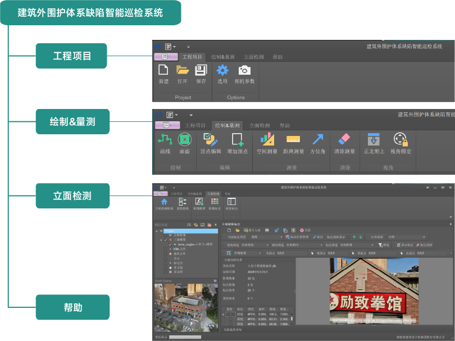The image size is (455, 341).
Task: Collapse the Project tree node
Action: (156, 231)
